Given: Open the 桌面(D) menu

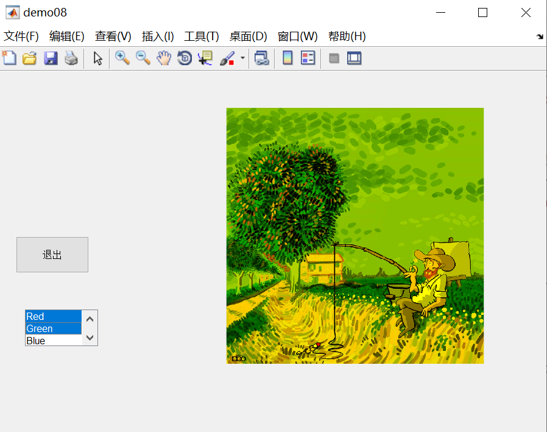Looking at the screenshot, I should point(248,37).
